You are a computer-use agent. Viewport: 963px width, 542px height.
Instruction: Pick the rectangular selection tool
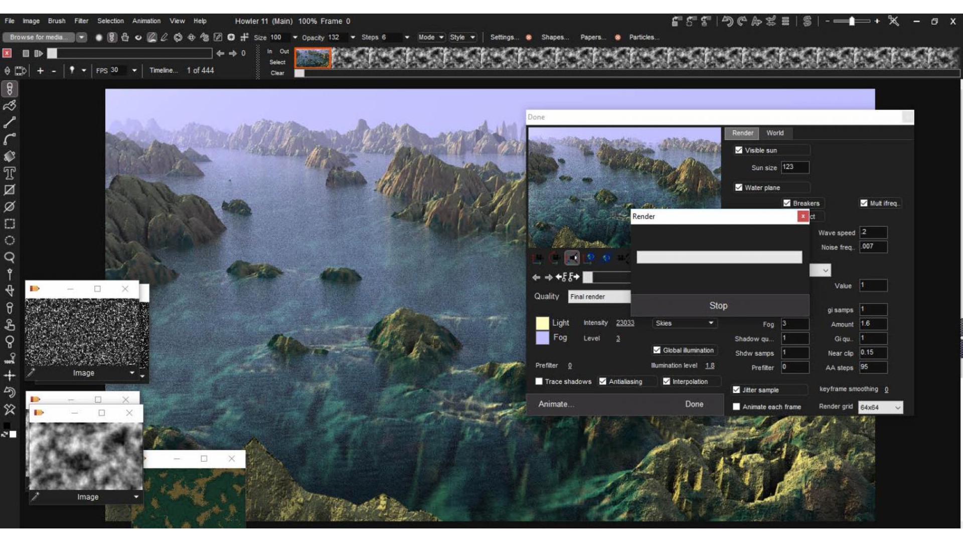(10, 224)
